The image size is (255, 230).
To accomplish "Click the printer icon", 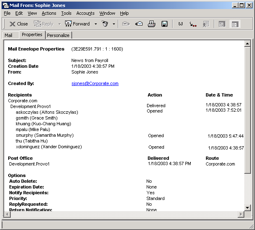I will click(x=152, y=24).
